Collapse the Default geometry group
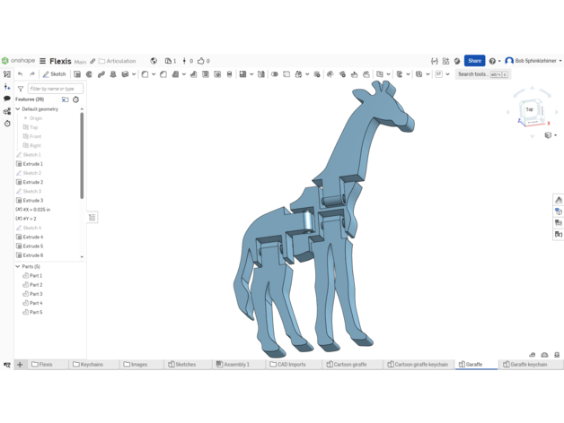The height and width of the screenshot is (423, 564). coord(17,109)
